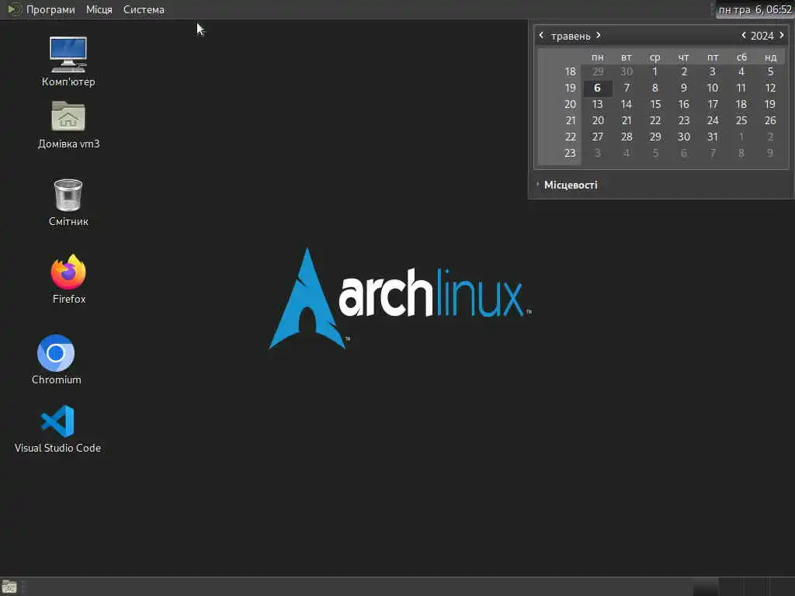
Task: Select May 14 in the calendar
Action: [627, 105]
